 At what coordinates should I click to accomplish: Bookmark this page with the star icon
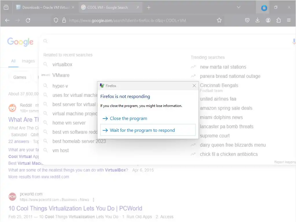(x=219, y=20)
